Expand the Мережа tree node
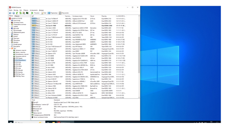The image size is (231, 128). [10, 34]
